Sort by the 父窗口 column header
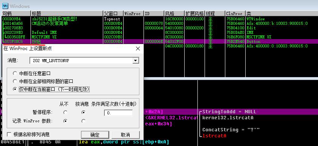Screen dimensions: 318x146 coord(113,14)
